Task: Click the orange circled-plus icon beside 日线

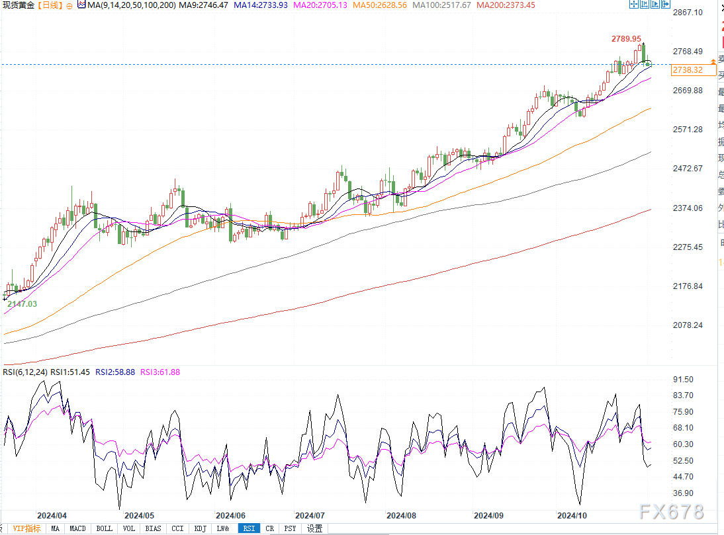Action: coord(70,5)
